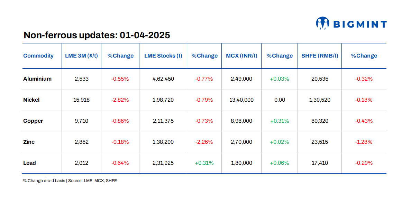Image resolution: width=411 pixels, height=203 pixels.
Task: Click the MCX (INR/t) column header
Action: [241, 55]
